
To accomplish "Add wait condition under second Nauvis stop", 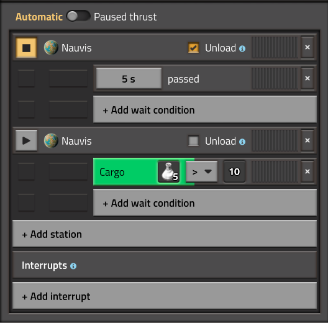I will [x=205, y=202].
